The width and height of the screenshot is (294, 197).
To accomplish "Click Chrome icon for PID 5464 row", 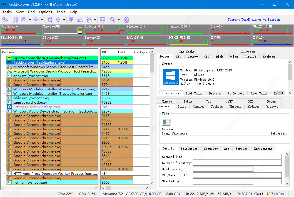I will [9, 80].
